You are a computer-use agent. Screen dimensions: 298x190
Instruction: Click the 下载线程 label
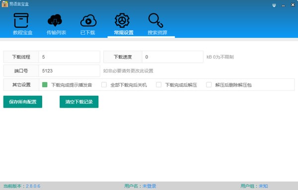(x=21, y=57)
